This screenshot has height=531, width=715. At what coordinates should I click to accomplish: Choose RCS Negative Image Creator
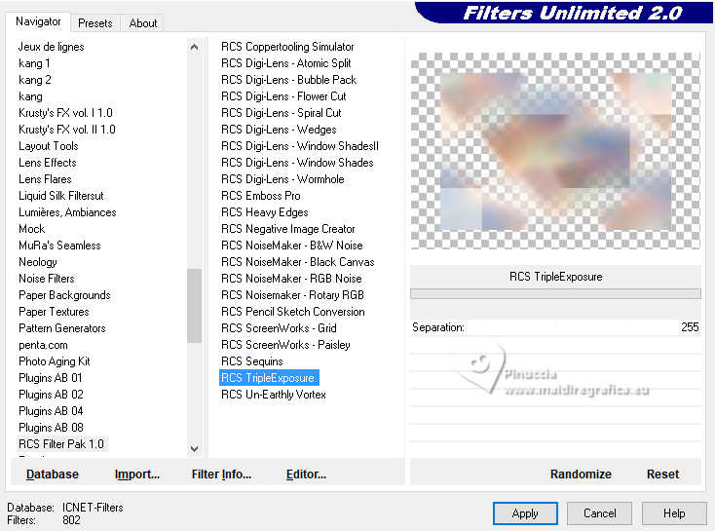[287, 229]
